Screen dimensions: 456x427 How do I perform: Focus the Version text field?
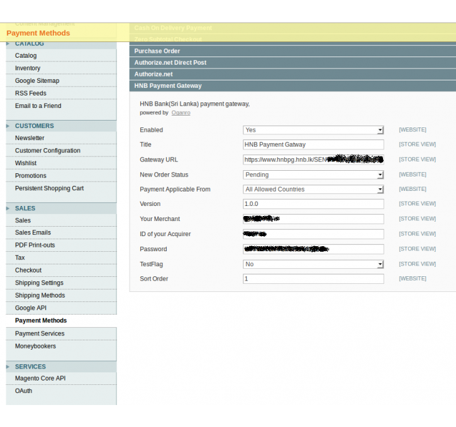coord(313,204)
